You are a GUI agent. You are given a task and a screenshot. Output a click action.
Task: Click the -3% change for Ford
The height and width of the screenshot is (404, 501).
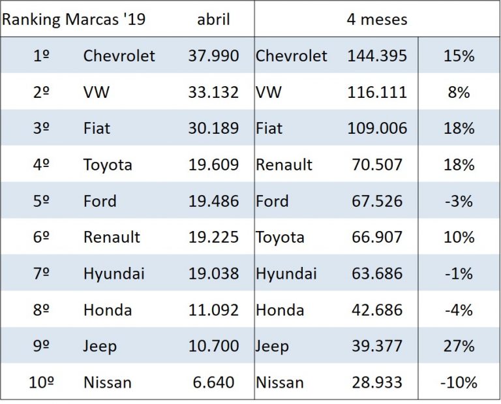[x=457, y=201]
